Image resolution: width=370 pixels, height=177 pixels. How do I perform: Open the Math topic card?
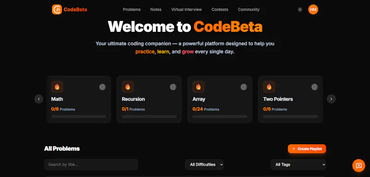point(79,99)
